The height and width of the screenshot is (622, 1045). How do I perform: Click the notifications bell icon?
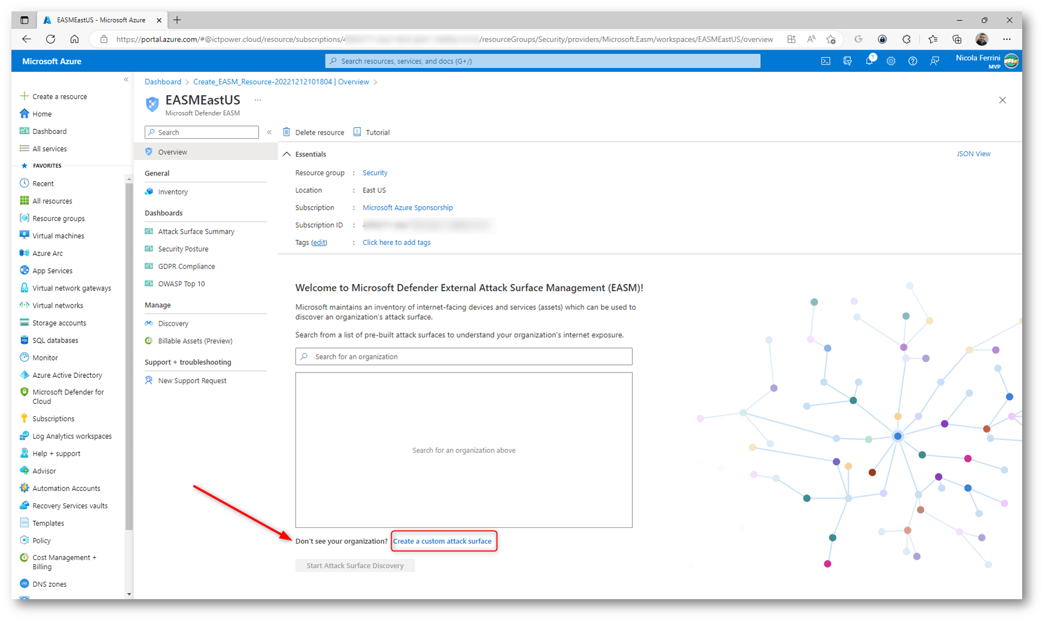(x=869, y=61)
